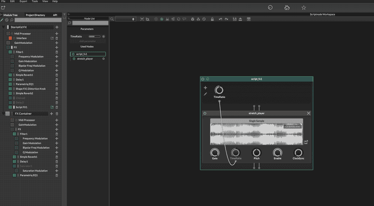Click the pencil edit icon in script_fx1 node
Viewport: 374px width, 206px height.
205,94
